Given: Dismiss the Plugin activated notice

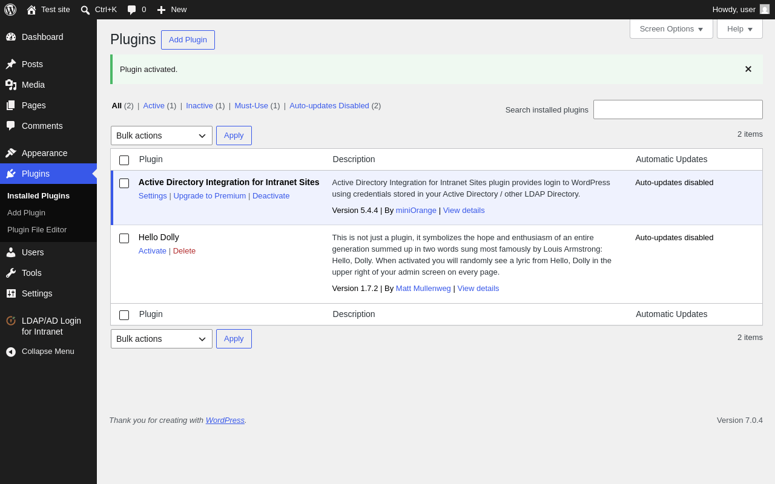Looking at the screenshot, I should point(748,69).
